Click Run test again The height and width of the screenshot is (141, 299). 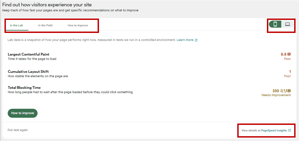pos(18,130)
